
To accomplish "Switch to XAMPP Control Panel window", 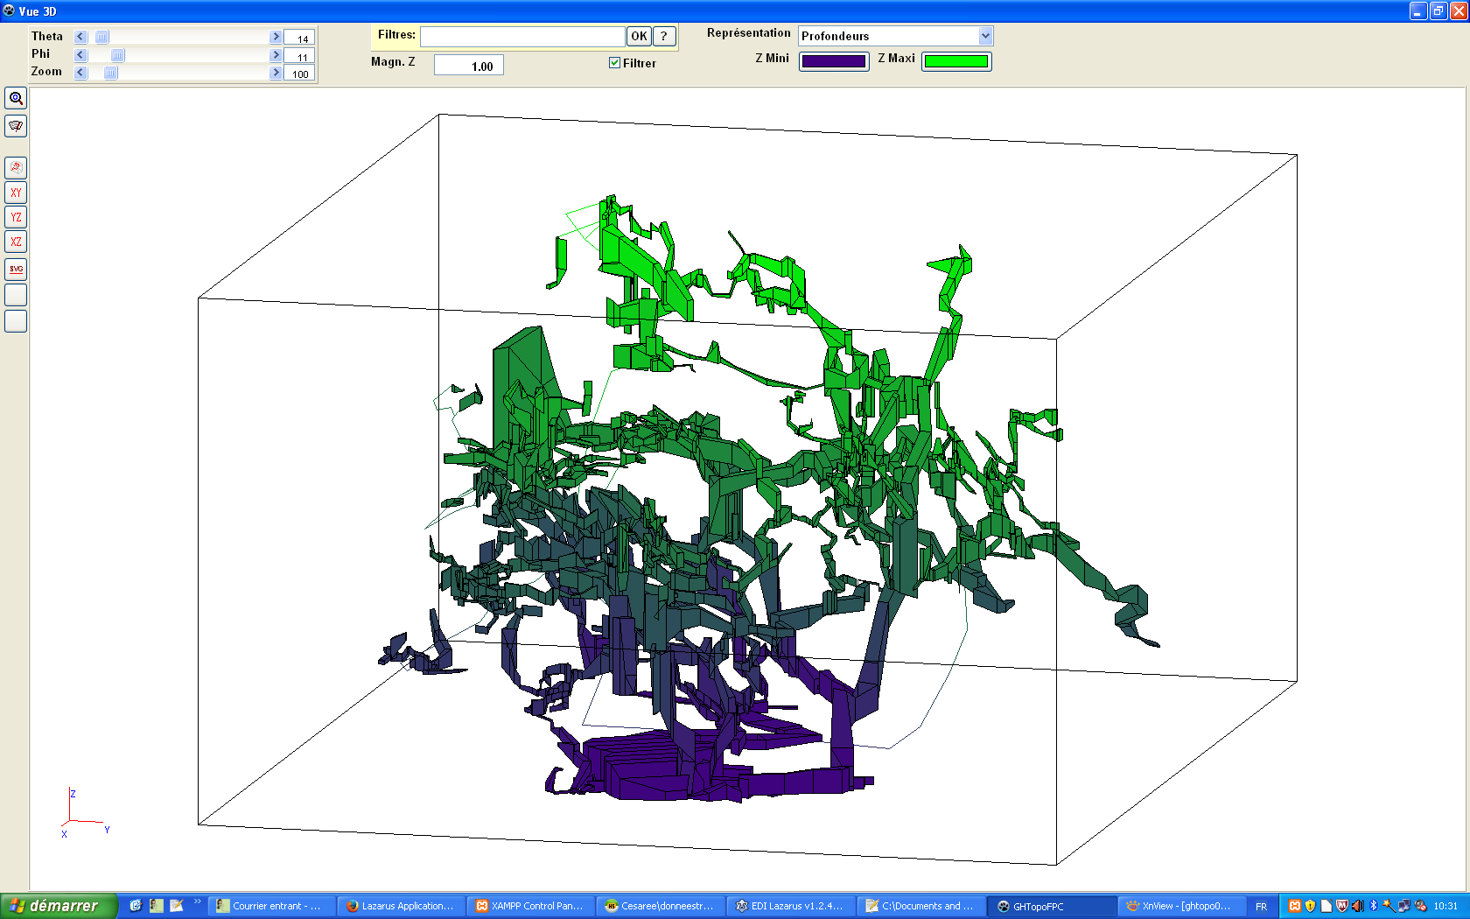I will click(x=532, y=906).
